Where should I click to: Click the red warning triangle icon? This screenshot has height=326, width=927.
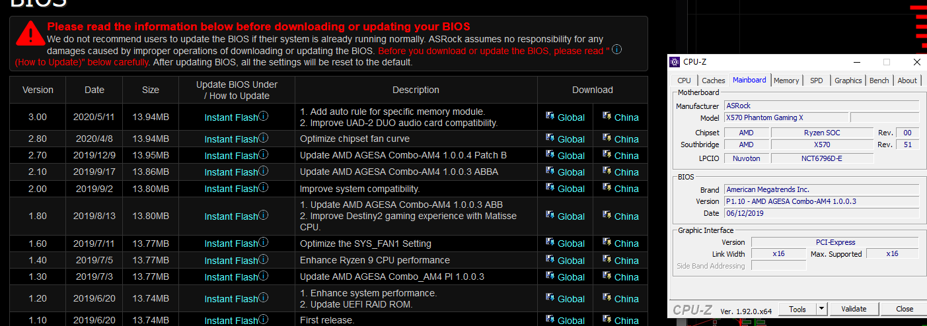pos(29,34)
